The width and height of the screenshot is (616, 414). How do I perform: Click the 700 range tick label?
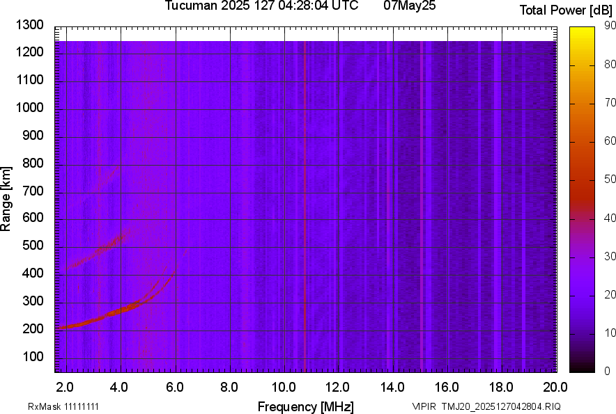coord(33,191)
